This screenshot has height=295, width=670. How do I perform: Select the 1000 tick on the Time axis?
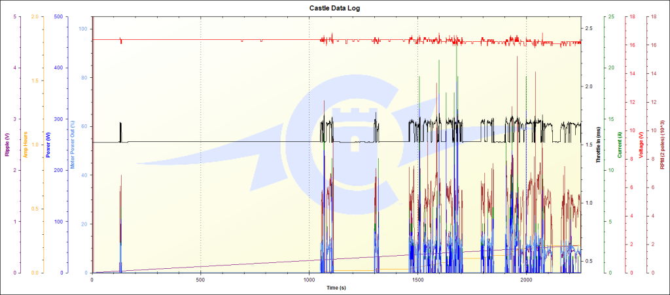[308, 279]
